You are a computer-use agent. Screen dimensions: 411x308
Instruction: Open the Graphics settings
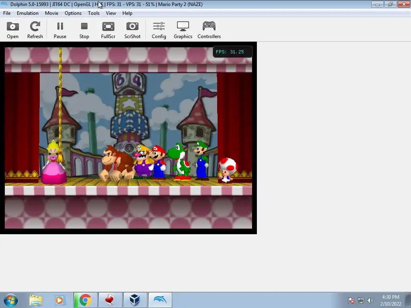click(183, 30)
